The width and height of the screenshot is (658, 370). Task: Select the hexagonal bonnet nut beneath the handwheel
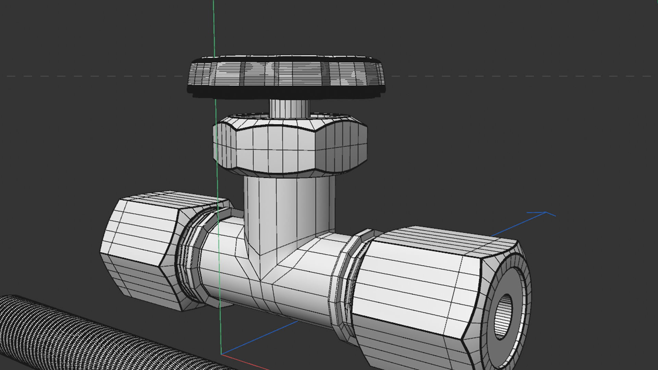coord(290,145)
